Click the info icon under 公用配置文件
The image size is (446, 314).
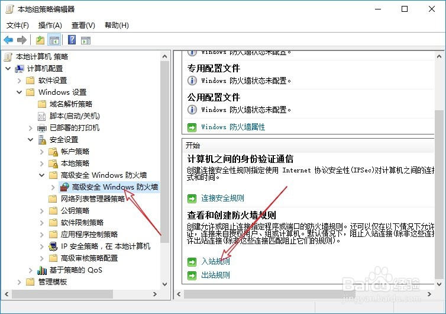(x=192, y=110)
